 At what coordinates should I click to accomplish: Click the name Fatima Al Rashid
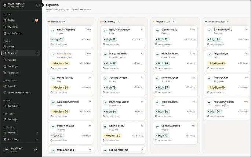click(119, 150)
